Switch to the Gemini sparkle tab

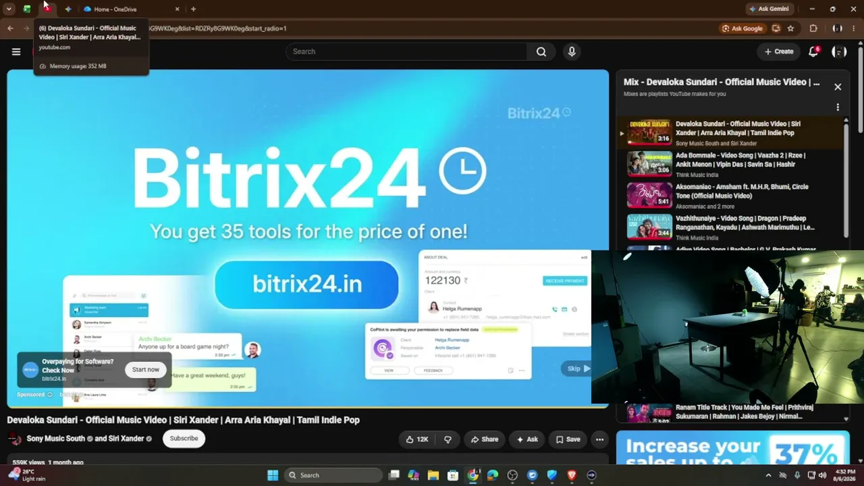[x=68, y=9]
